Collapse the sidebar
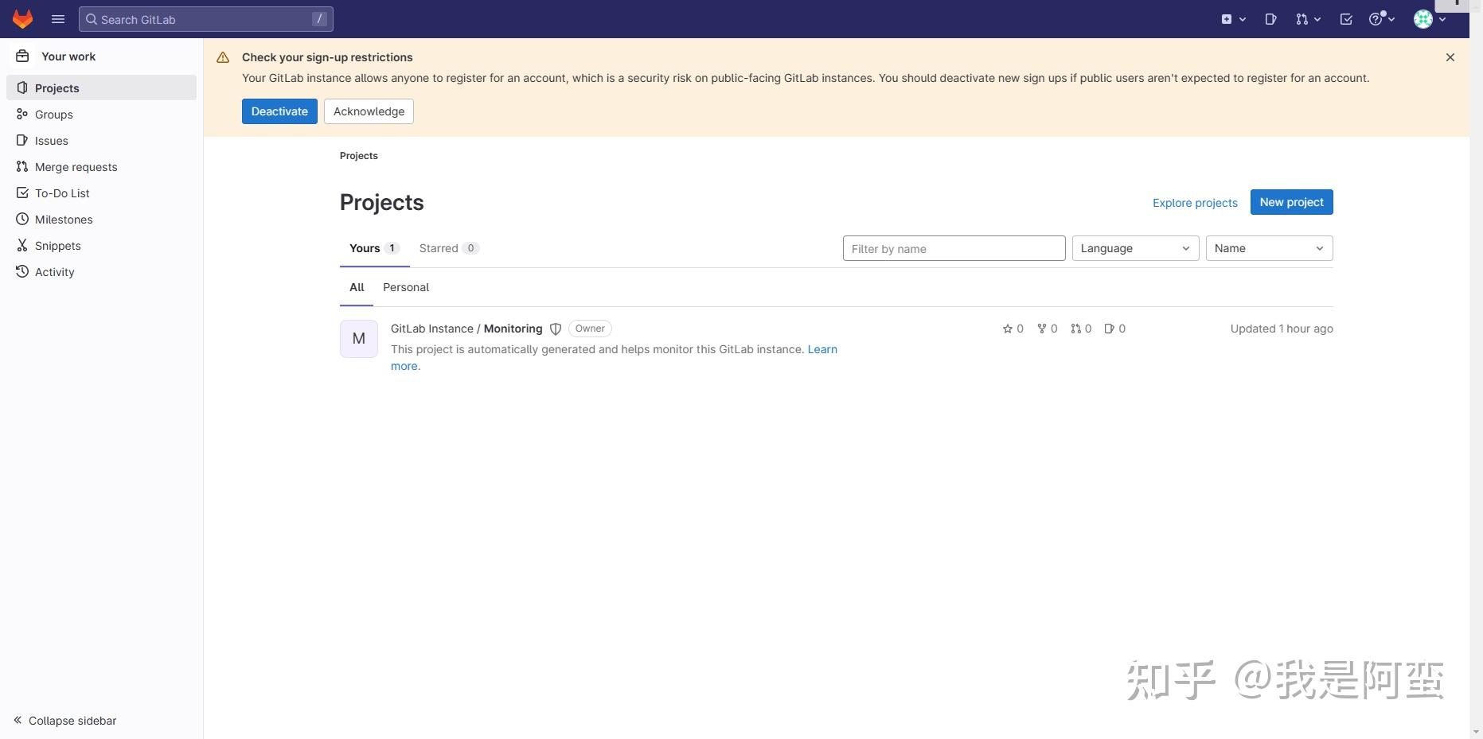This screenshot has width=1483, height=739. tap(64, 720)
